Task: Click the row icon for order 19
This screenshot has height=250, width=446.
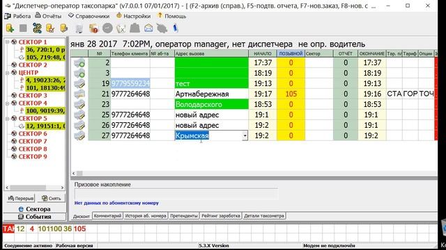Action: tap(79, 83)
